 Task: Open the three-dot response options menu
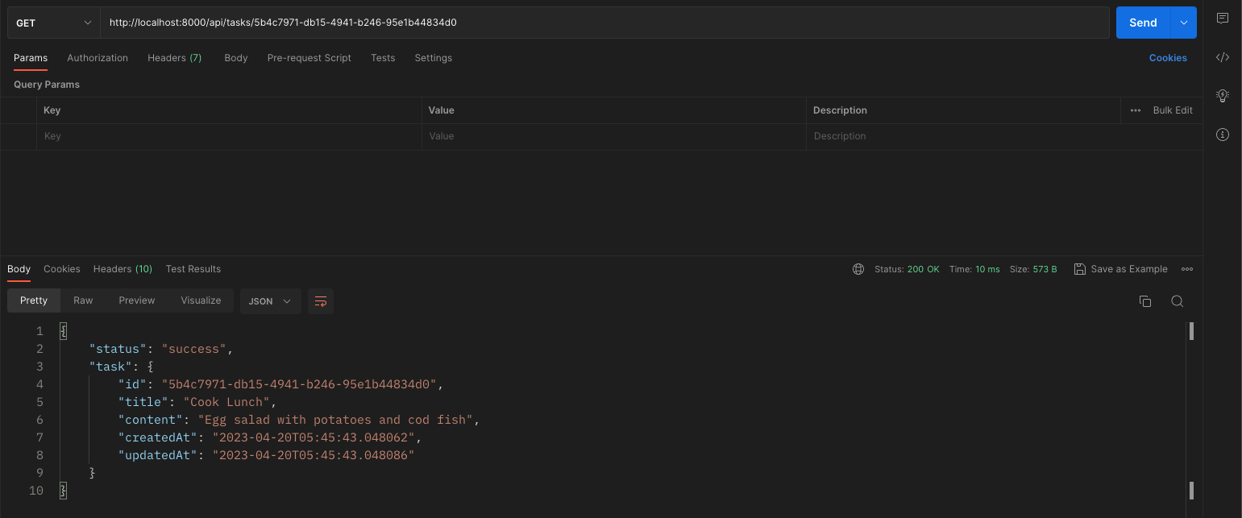tap(1186, 269)
